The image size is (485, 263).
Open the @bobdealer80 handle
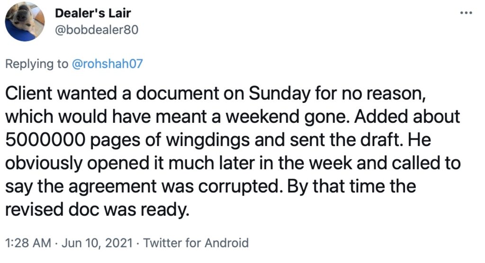[x=97, y=30]
